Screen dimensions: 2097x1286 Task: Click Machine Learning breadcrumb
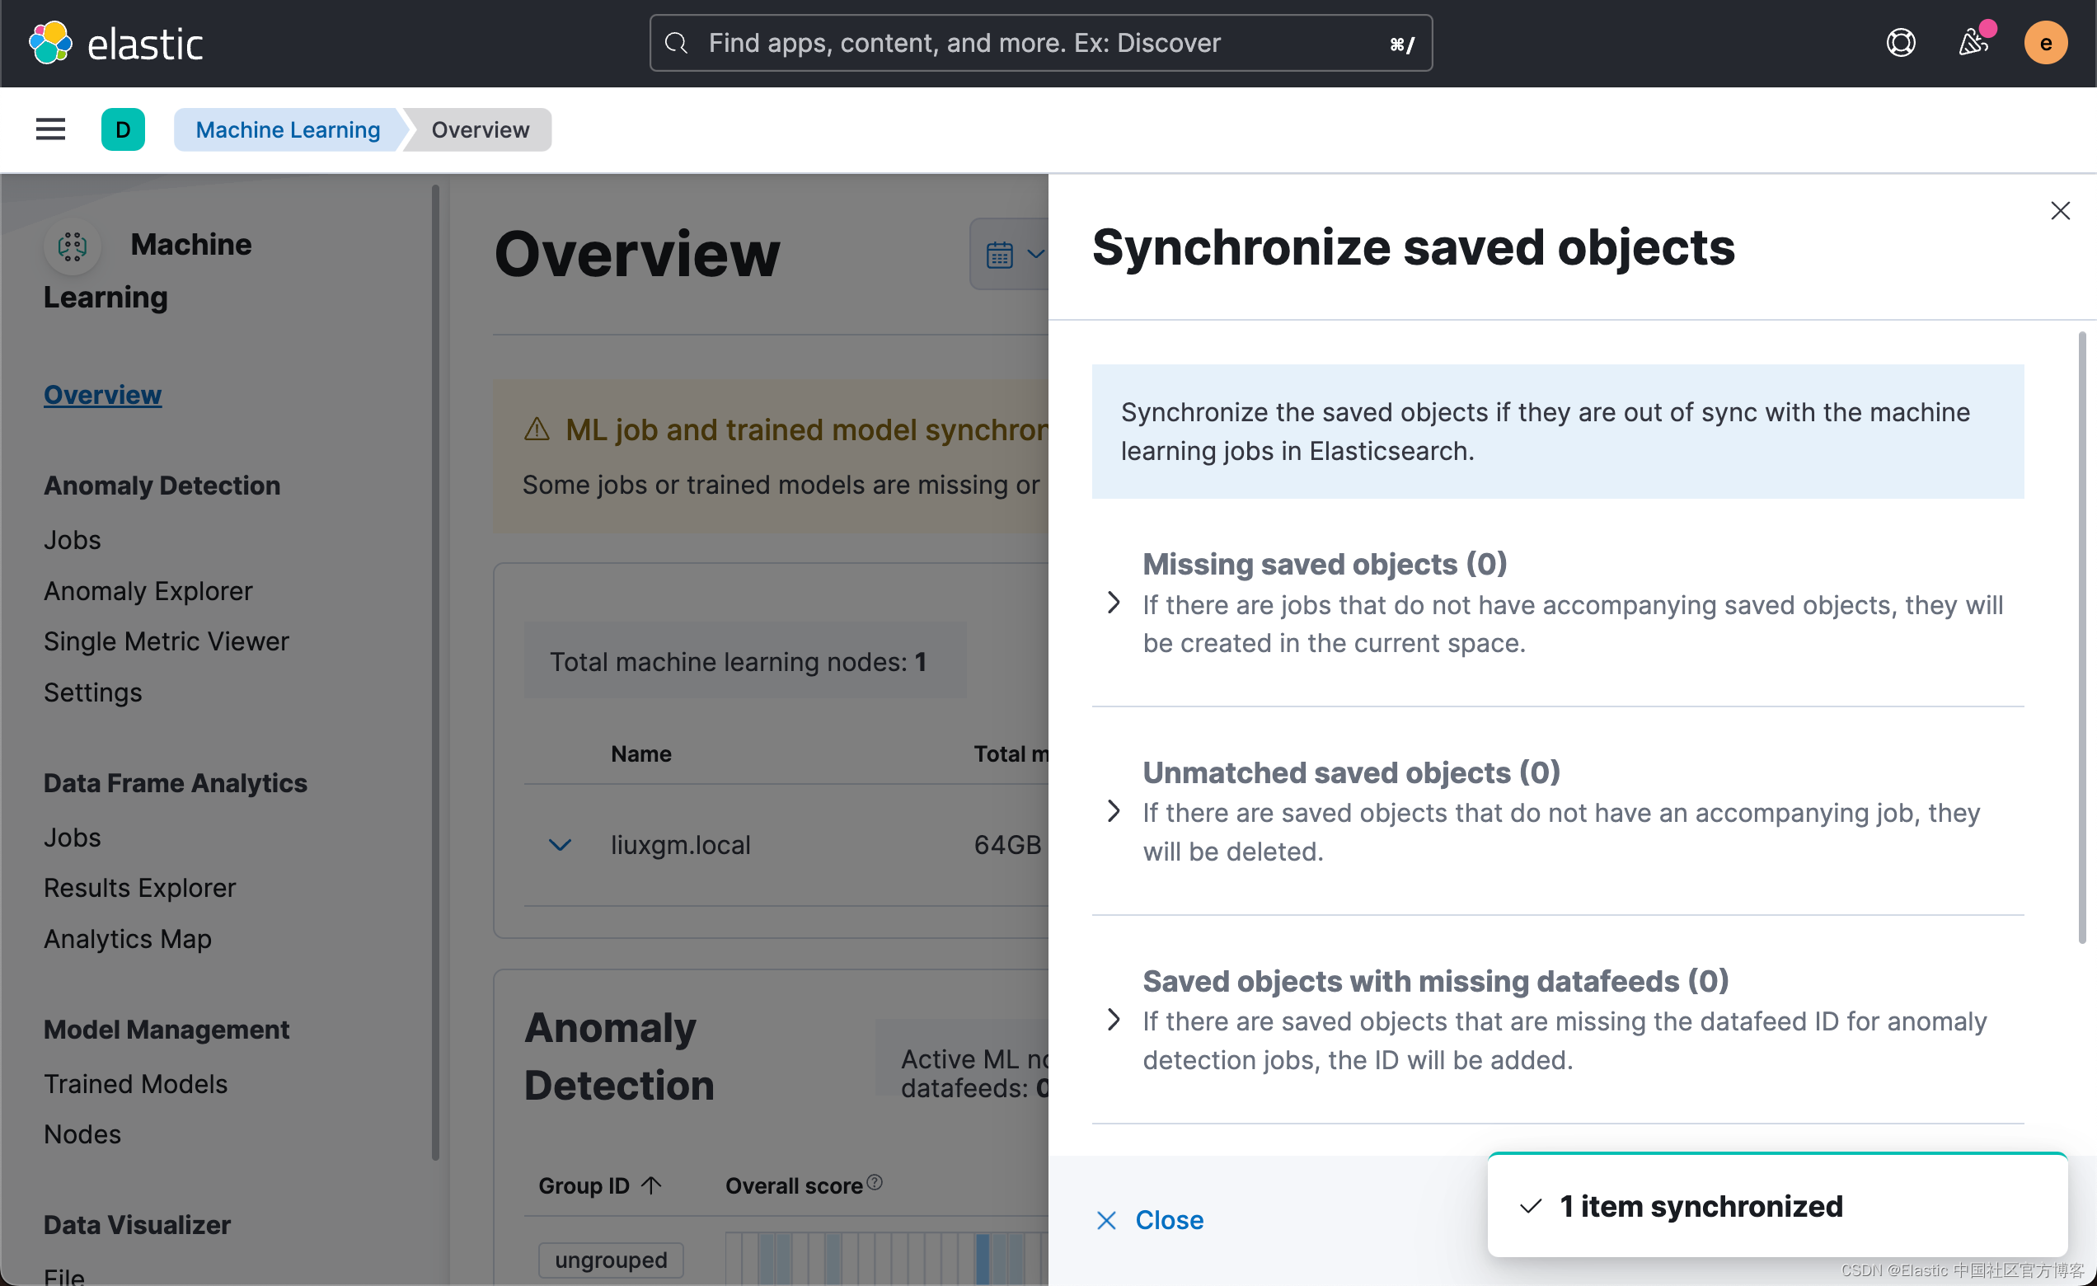pyautogui.click(x=288, y=129)
